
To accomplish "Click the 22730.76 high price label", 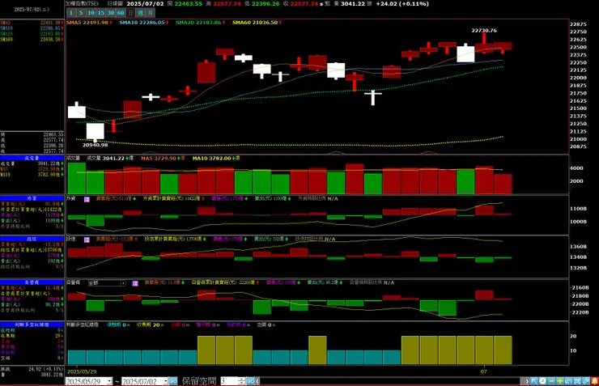I will point(484,31).
